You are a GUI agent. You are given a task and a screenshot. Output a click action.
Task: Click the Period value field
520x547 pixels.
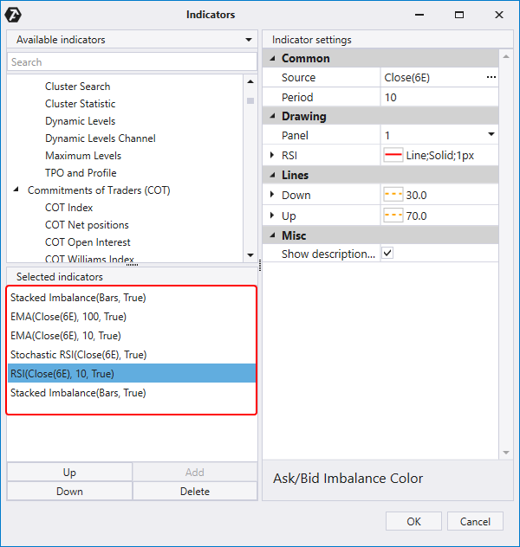tap(438, 97)
